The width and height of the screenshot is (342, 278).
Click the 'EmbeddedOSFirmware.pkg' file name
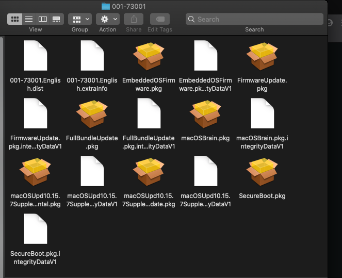point(149,85)
